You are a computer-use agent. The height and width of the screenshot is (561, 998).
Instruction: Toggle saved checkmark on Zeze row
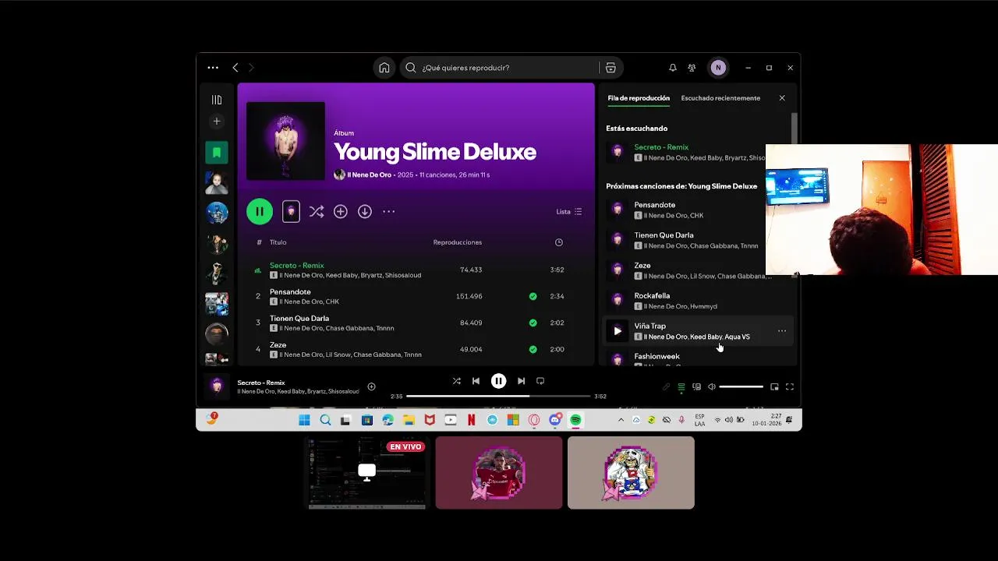[533, 350]
